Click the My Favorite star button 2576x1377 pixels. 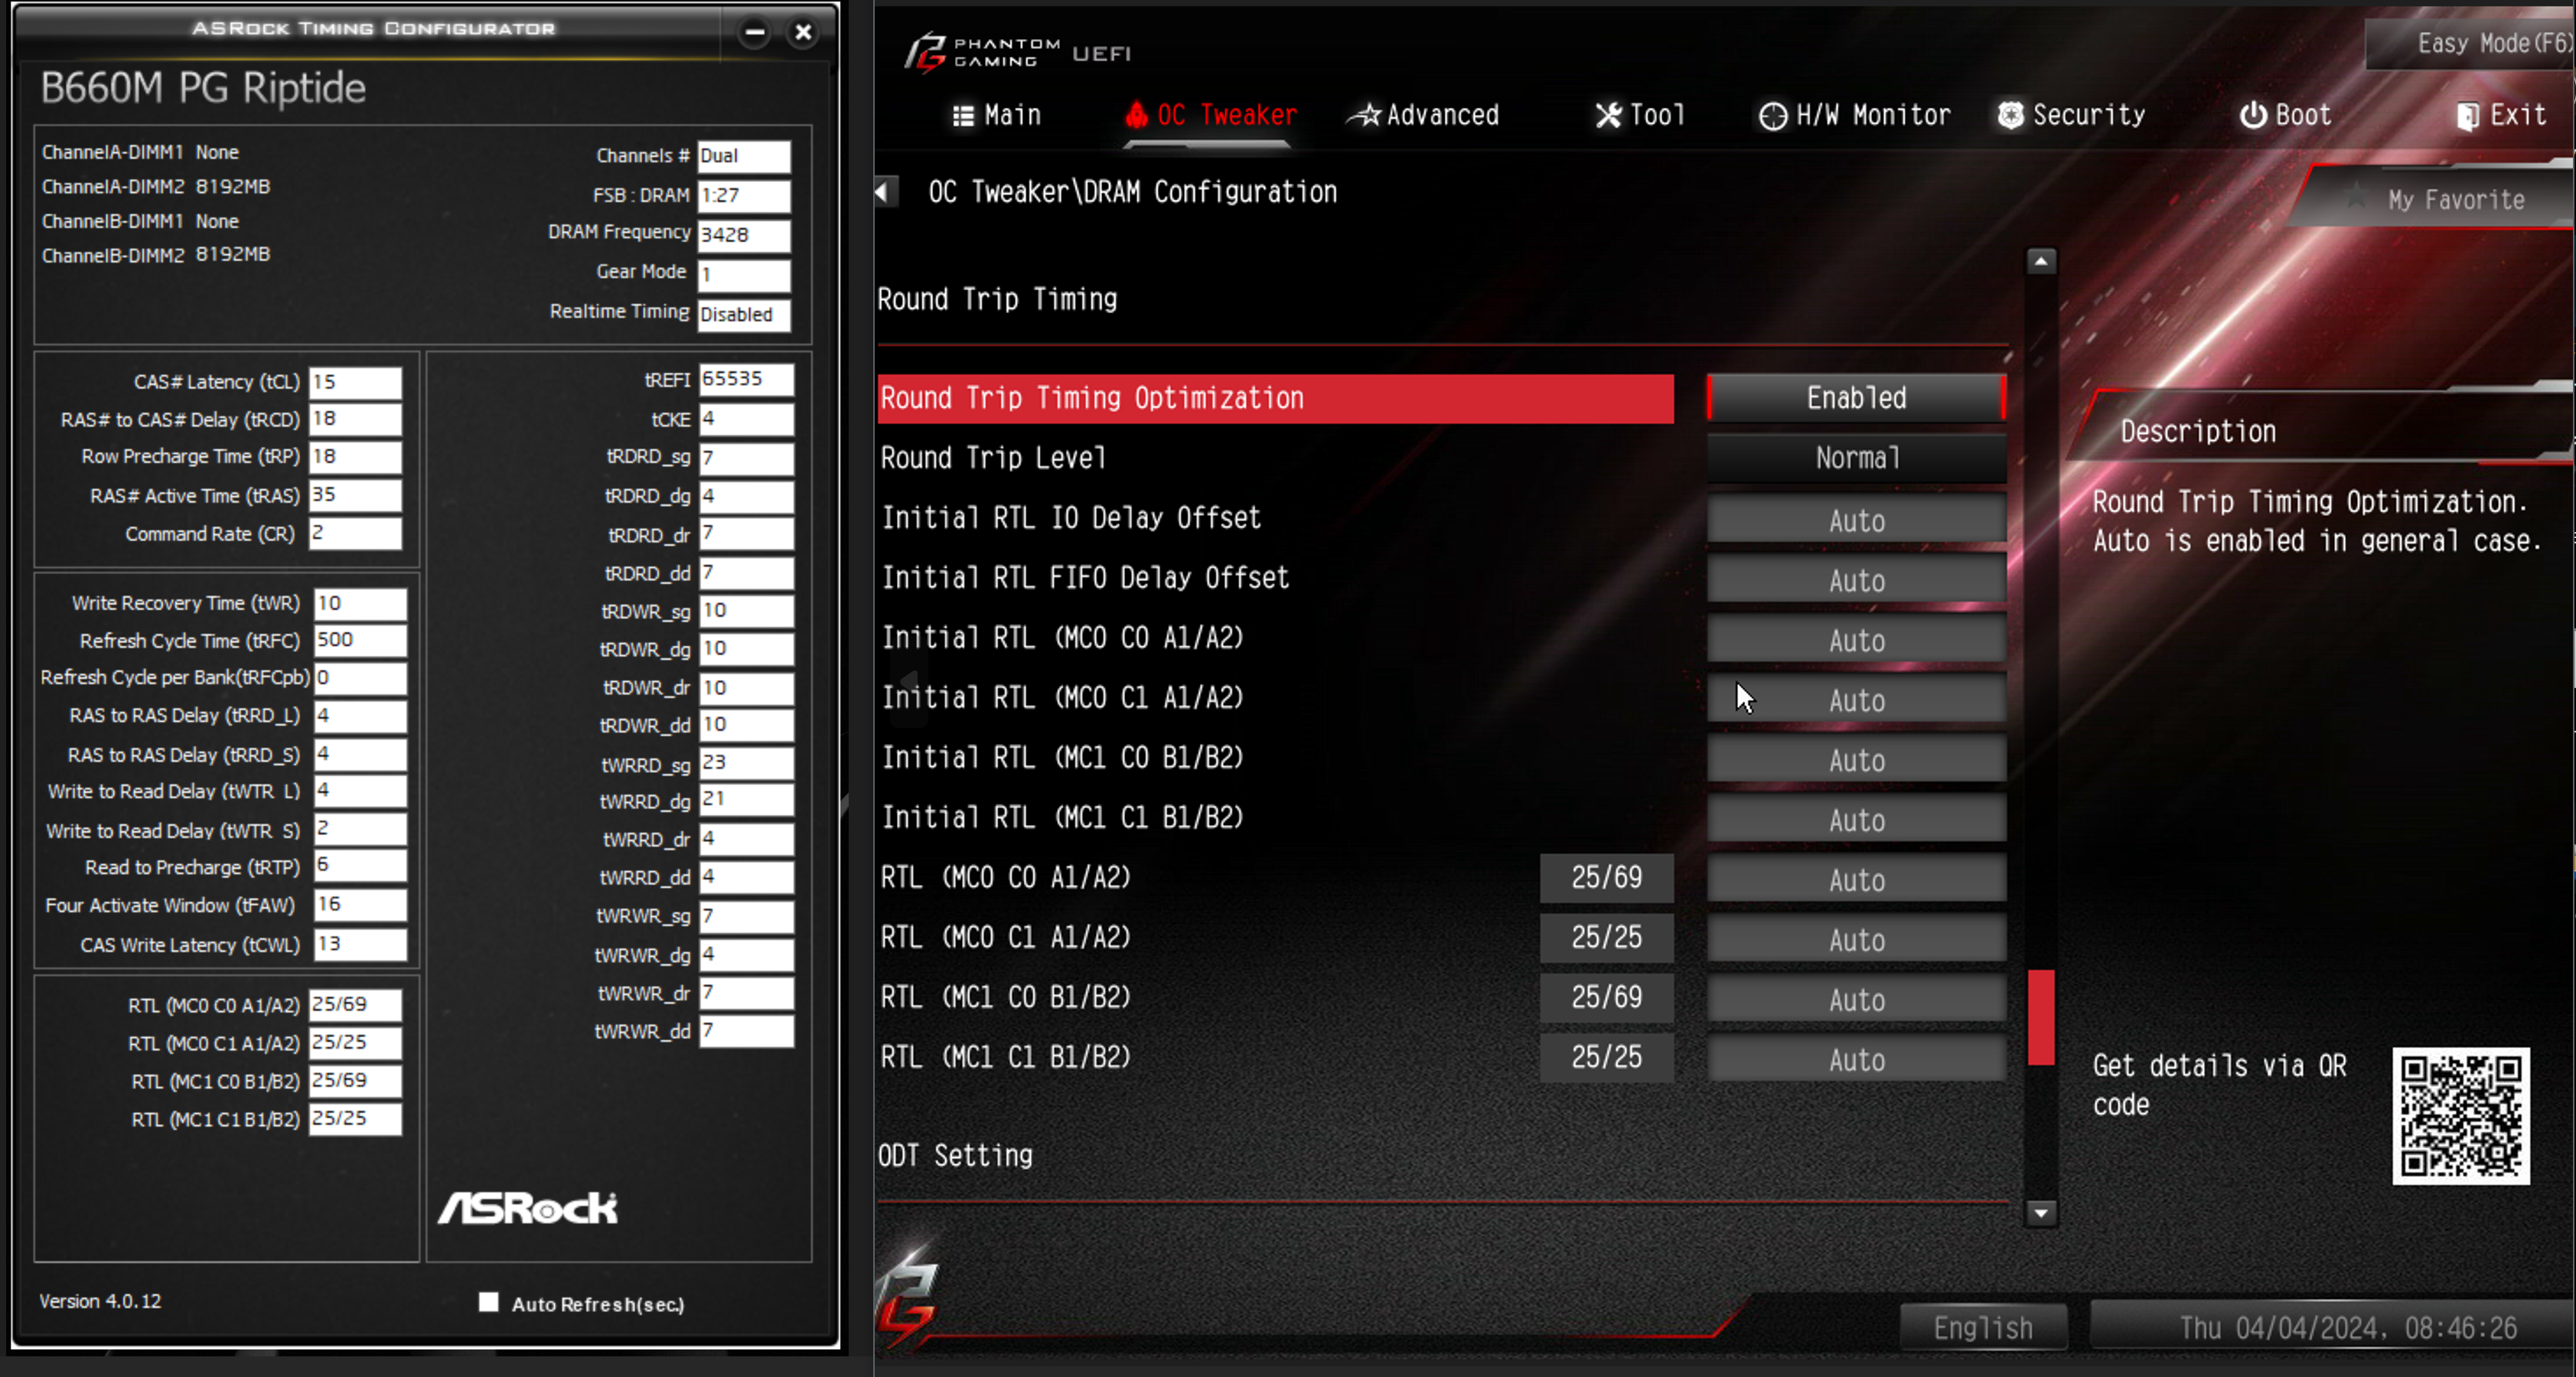(2440, 199)
